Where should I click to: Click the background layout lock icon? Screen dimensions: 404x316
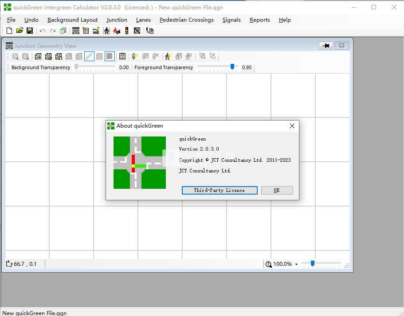tap(59, 56)
